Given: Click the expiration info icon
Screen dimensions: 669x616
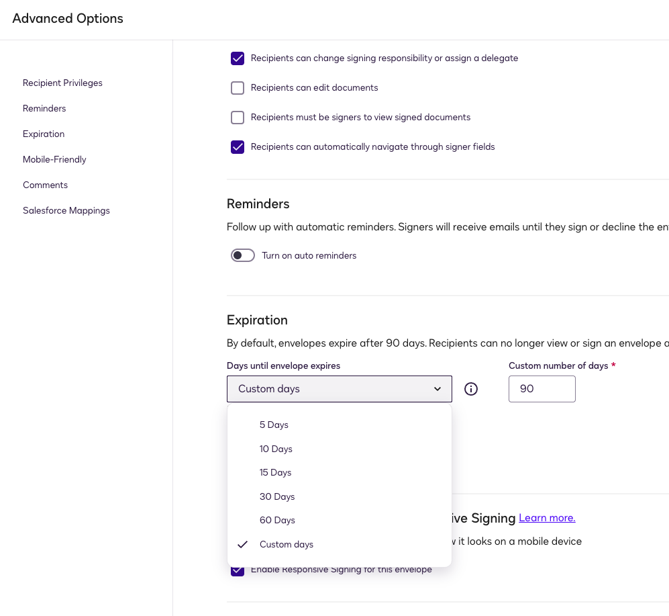Looking at the screenshot, I should coord(470,389).
